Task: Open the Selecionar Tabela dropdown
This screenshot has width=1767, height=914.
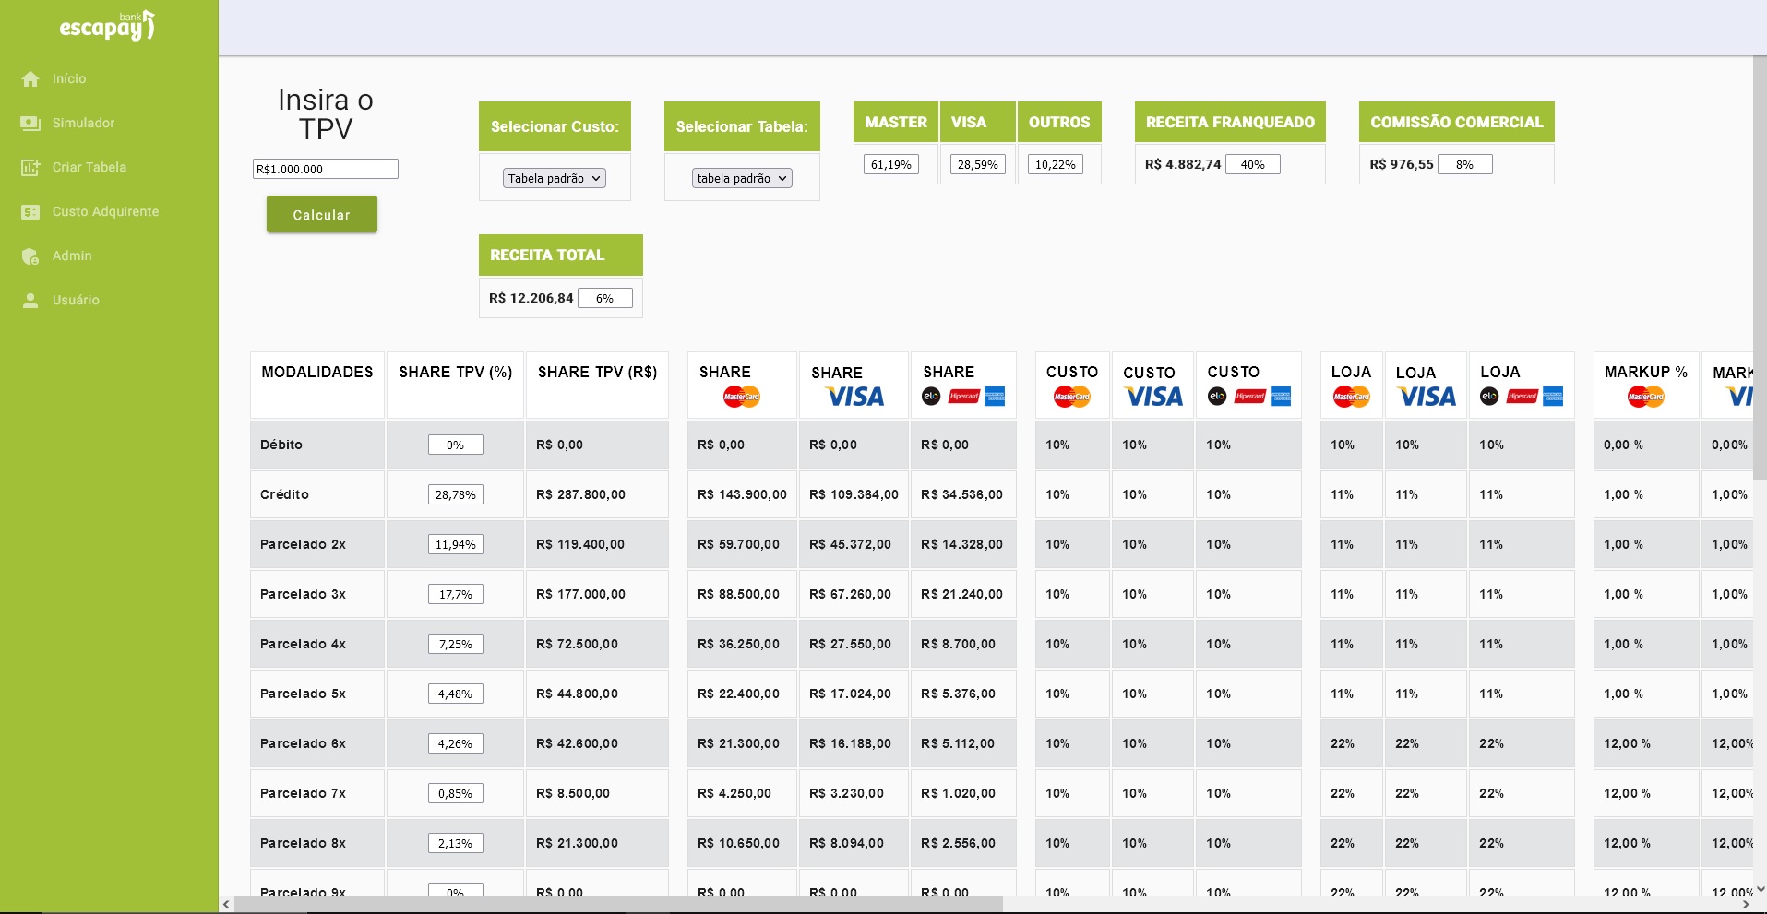Action: pos(742,178)
